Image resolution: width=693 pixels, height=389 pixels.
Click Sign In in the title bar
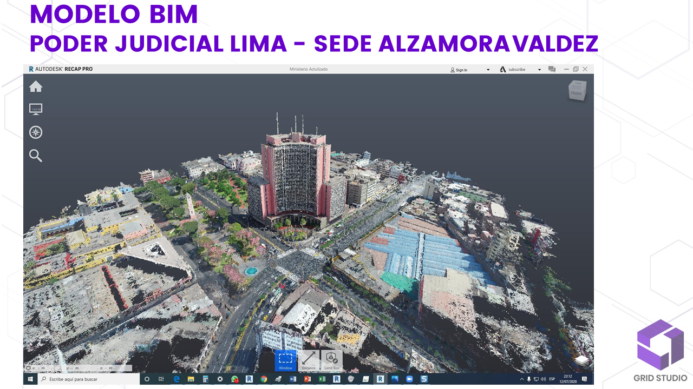459,70
